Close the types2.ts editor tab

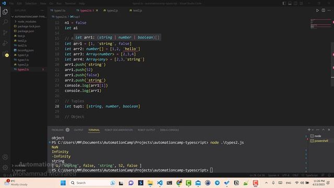pos(97,10)
